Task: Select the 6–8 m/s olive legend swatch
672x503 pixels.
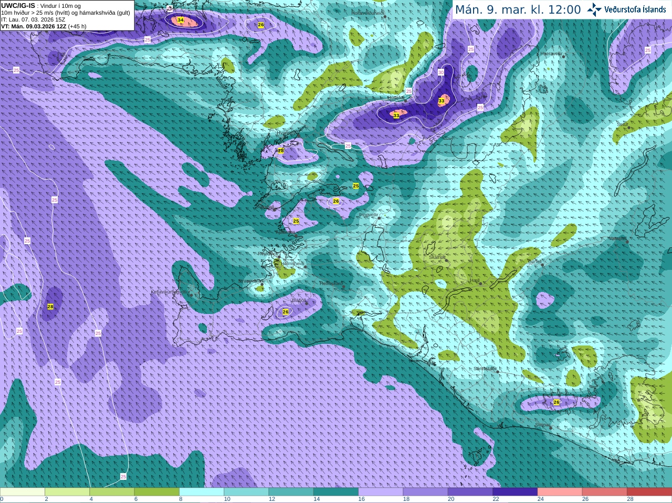Action: pos(157,492)
